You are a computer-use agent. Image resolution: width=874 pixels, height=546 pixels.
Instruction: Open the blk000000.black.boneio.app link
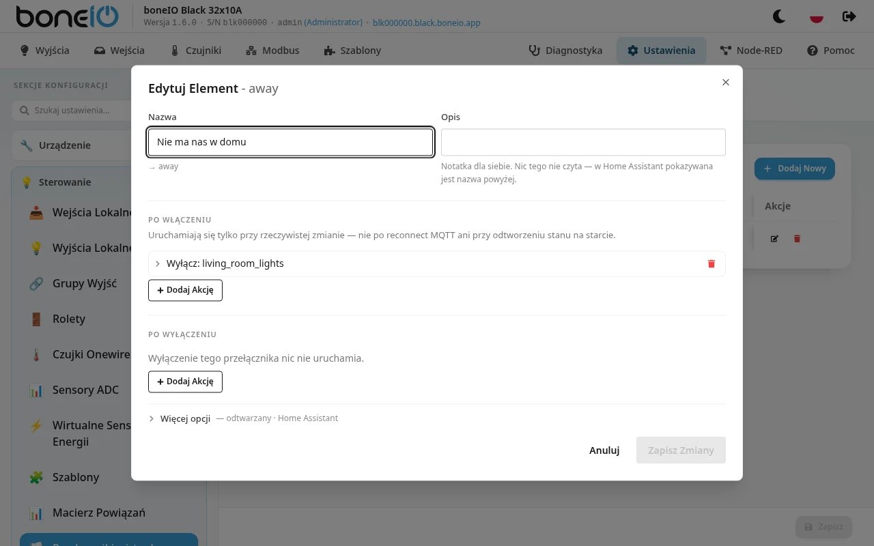(427, 23)
